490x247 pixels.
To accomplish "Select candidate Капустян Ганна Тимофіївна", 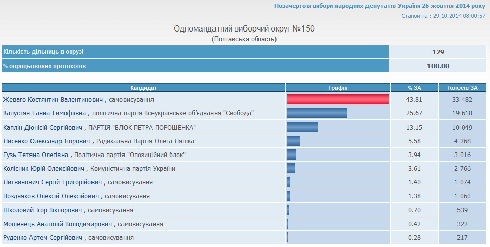I will click(45, 113).
